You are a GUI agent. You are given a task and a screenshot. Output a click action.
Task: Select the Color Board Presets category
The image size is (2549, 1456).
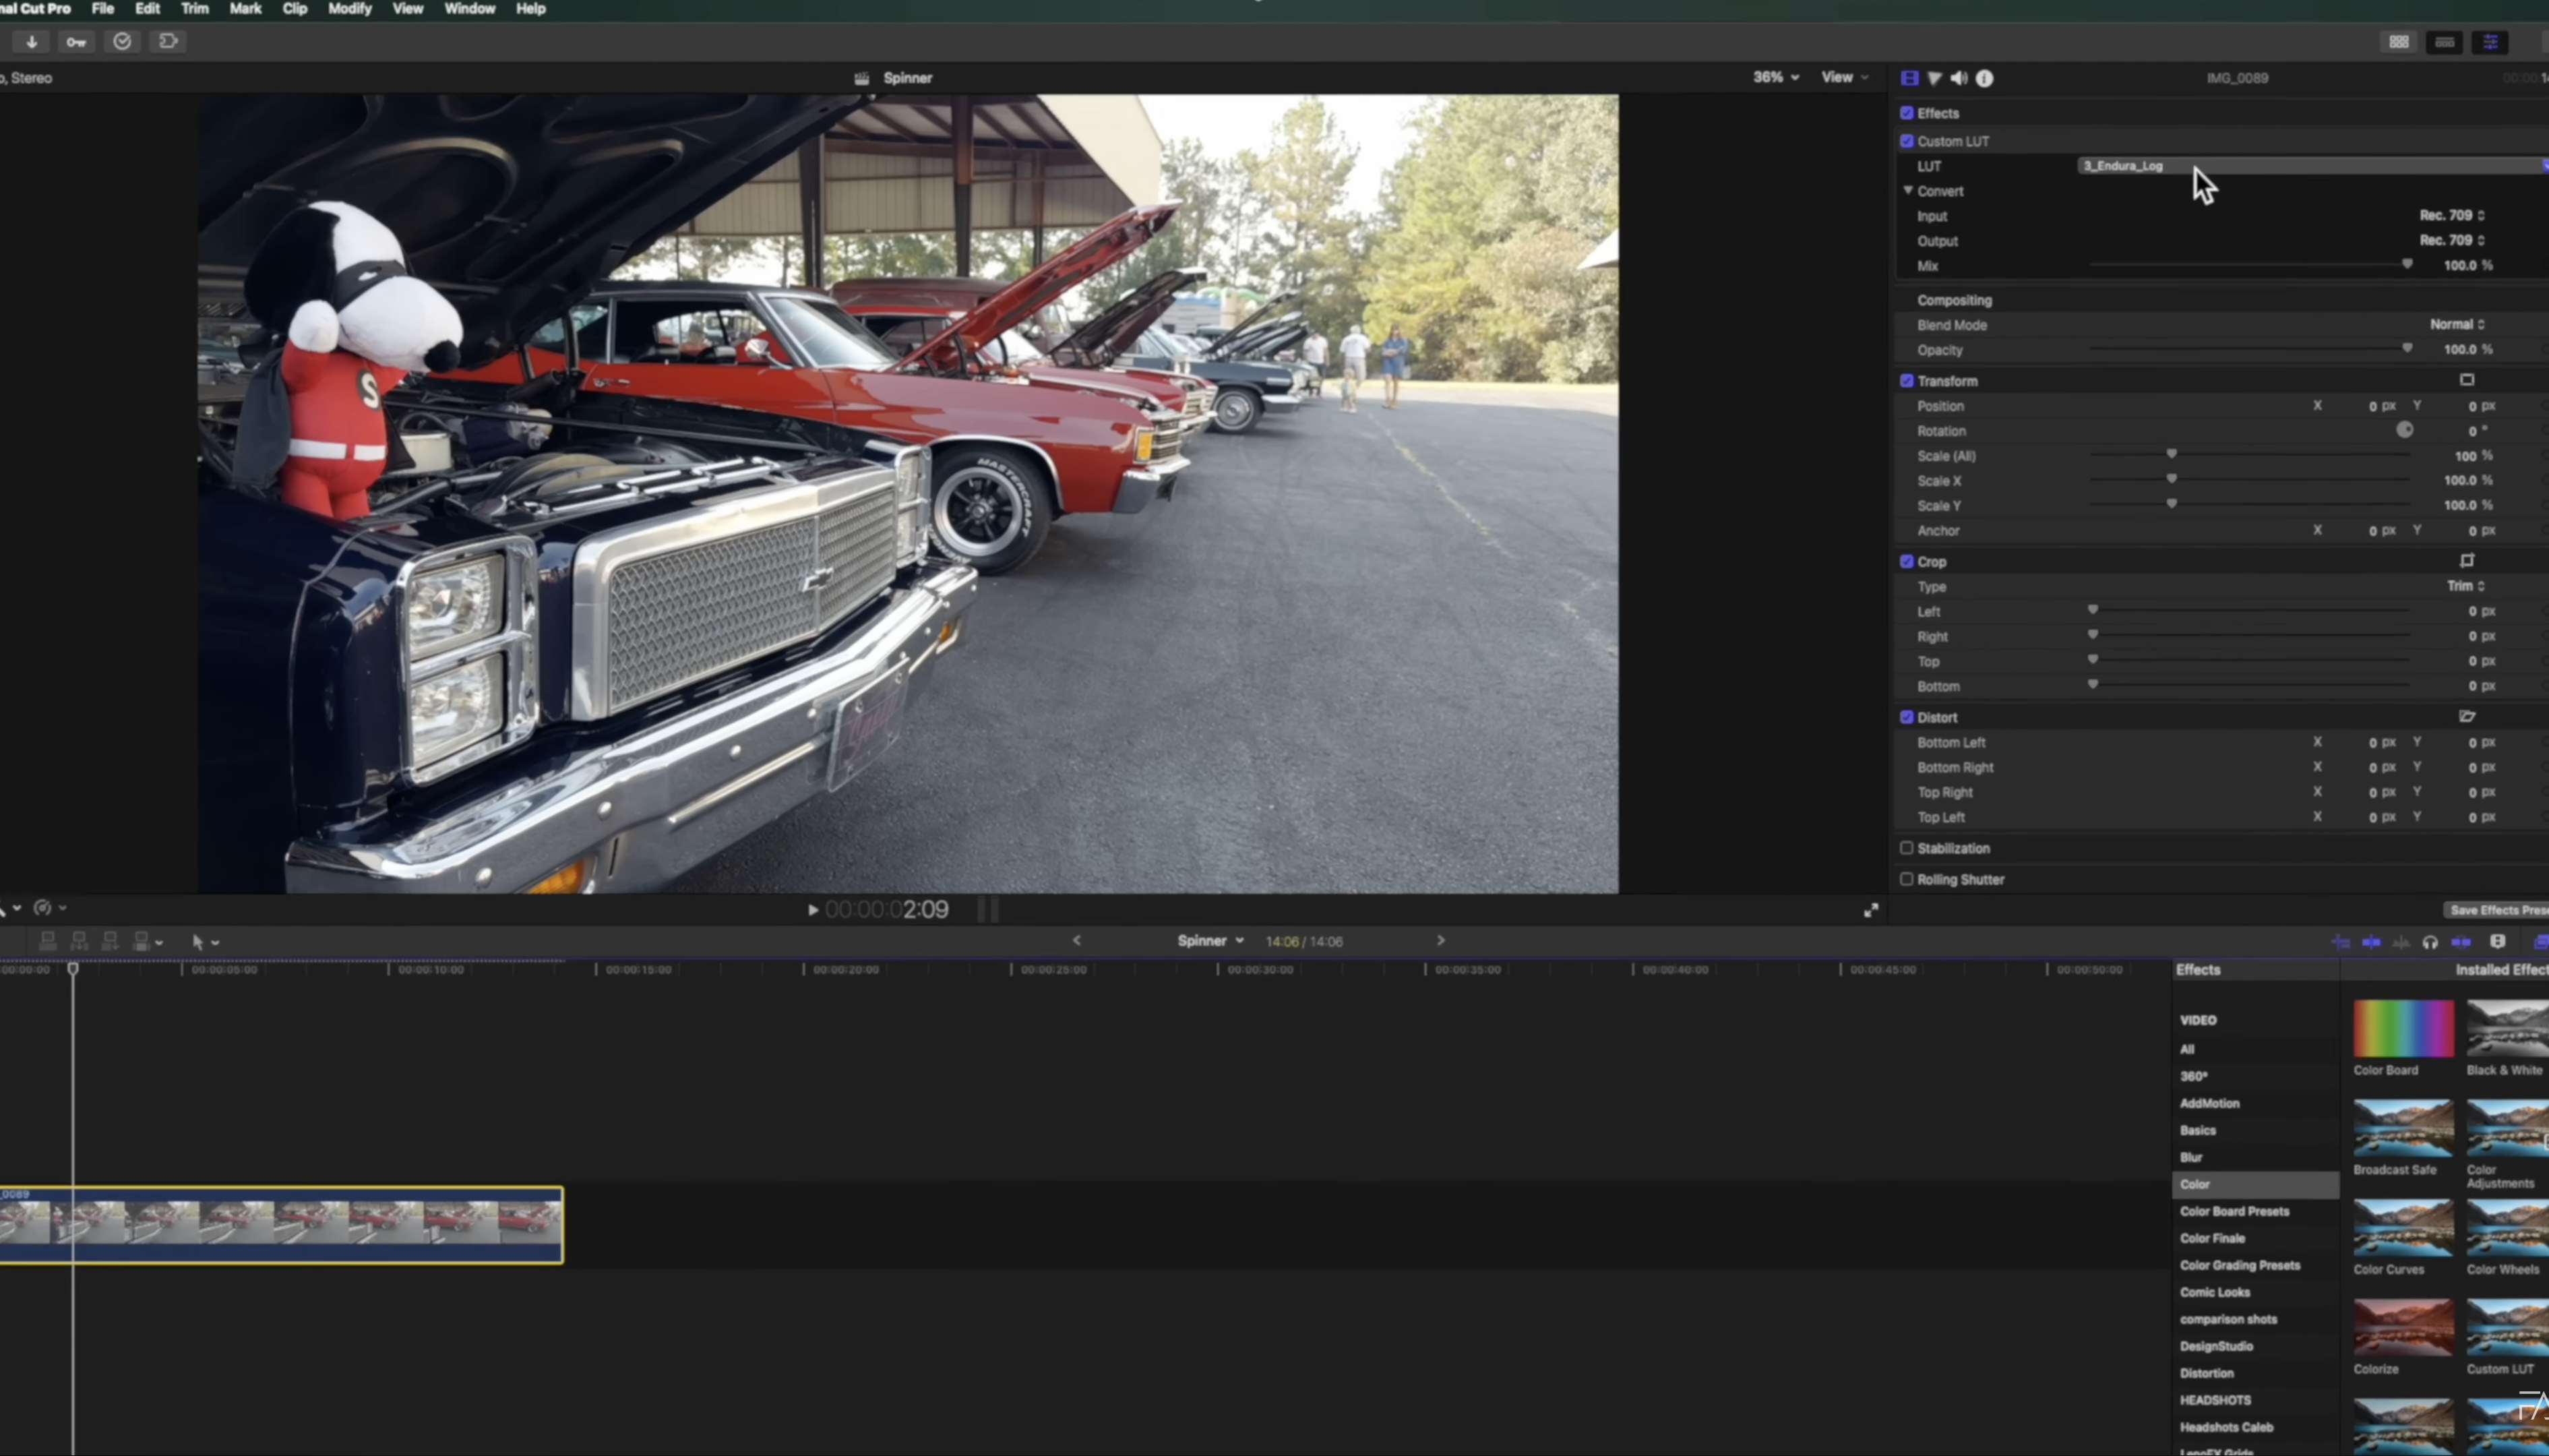click(x=2234, y=1211)
